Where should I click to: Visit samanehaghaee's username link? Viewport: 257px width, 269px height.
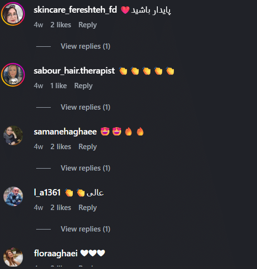tap(65, 132)
